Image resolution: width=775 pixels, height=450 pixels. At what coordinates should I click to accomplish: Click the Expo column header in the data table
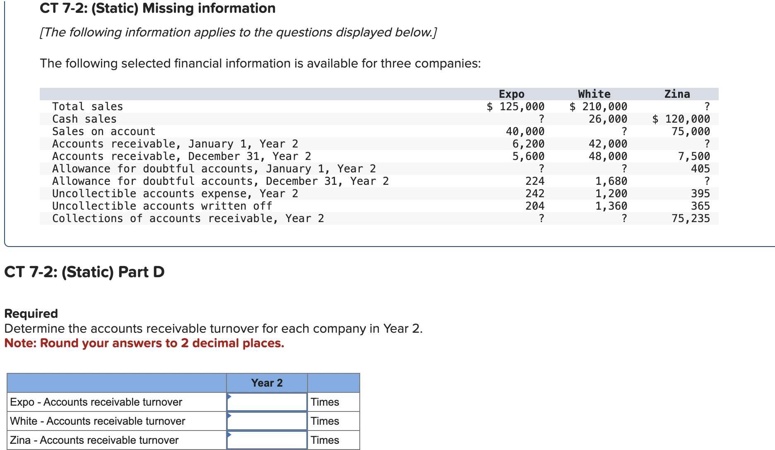511,94
